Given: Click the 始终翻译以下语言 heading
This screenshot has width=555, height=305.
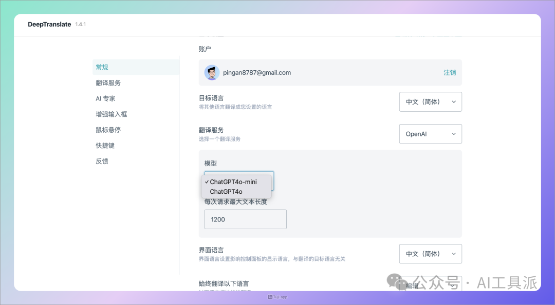Looking at the screenshot, I should (x=224, y=283).
